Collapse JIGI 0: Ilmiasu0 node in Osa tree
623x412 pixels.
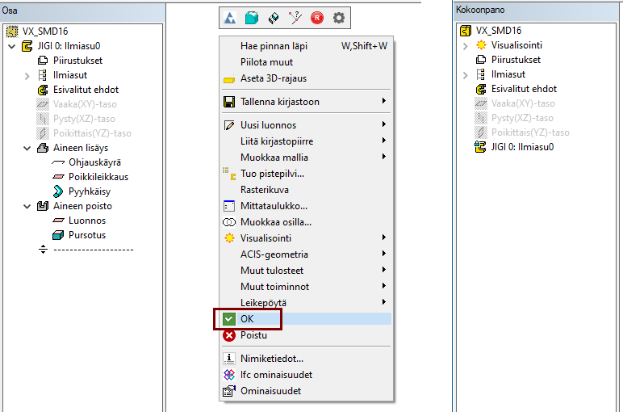[12, 46]
